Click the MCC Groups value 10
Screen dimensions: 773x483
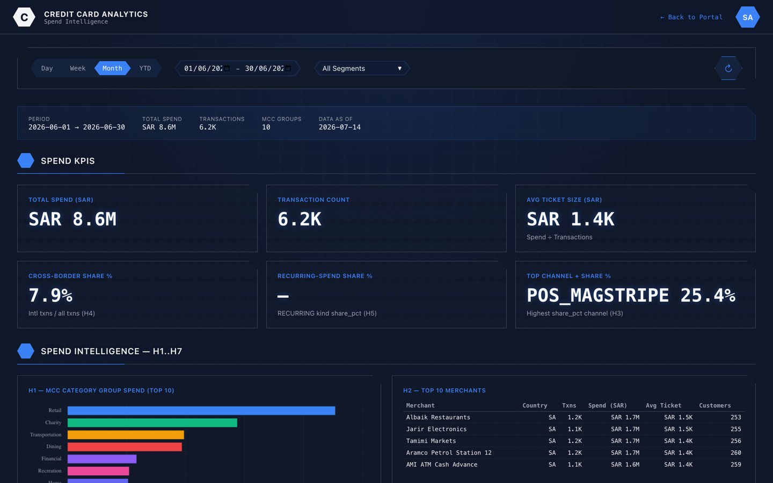(266, 127)
